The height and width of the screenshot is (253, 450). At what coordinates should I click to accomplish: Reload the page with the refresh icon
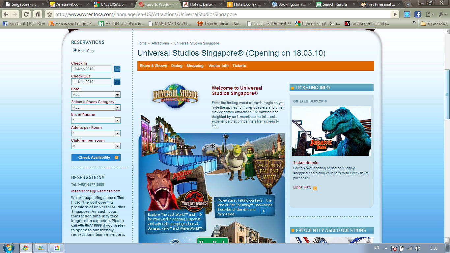[x=26, y=14]
